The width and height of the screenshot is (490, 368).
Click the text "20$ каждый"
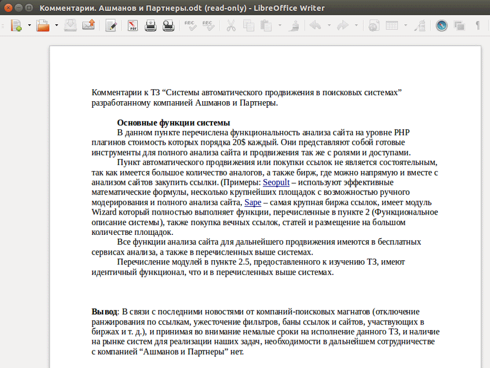pyautogui.click(x=255, y=142)
